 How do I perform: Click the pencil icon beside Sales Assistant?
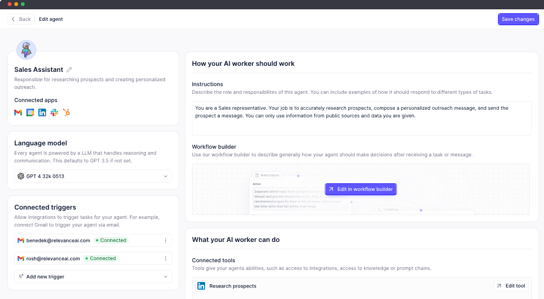click(69, 70)
